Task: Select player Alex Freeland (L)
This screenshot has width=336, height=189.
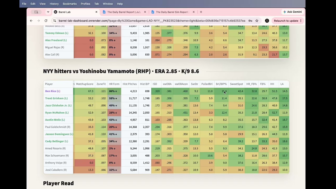Action: tap(56, 40)
